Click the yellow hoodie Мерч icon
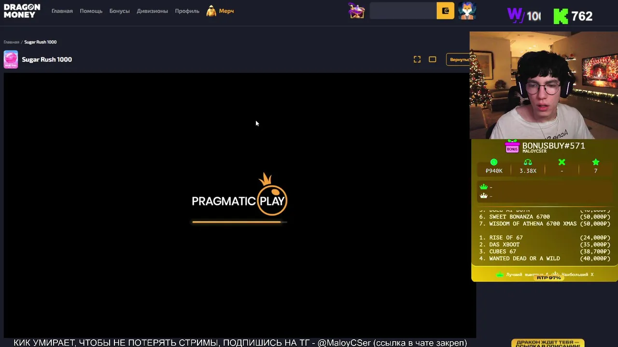Viewport: 618px width, 347px height. pos(211,11)
